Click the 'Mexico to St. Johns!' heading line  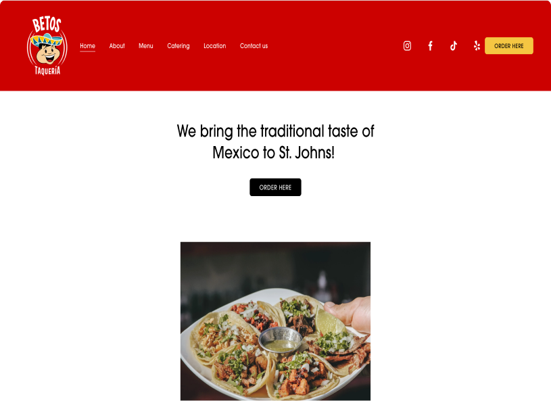point(274,153)
